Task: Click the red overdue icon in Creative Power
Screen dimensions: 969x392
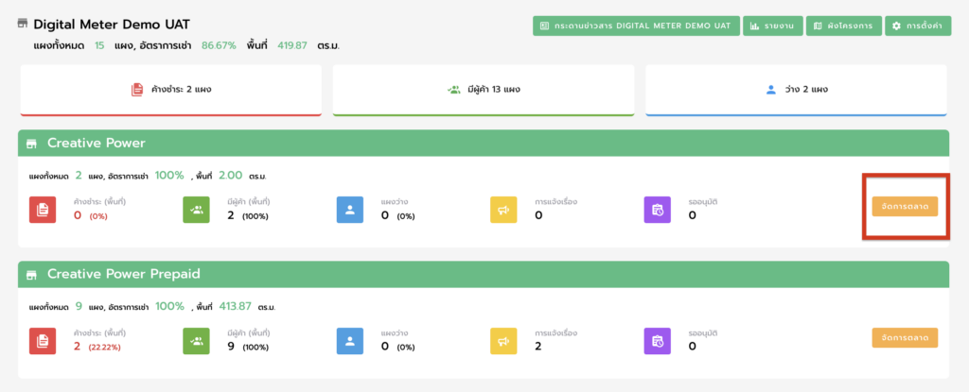Action: point(43,209)
